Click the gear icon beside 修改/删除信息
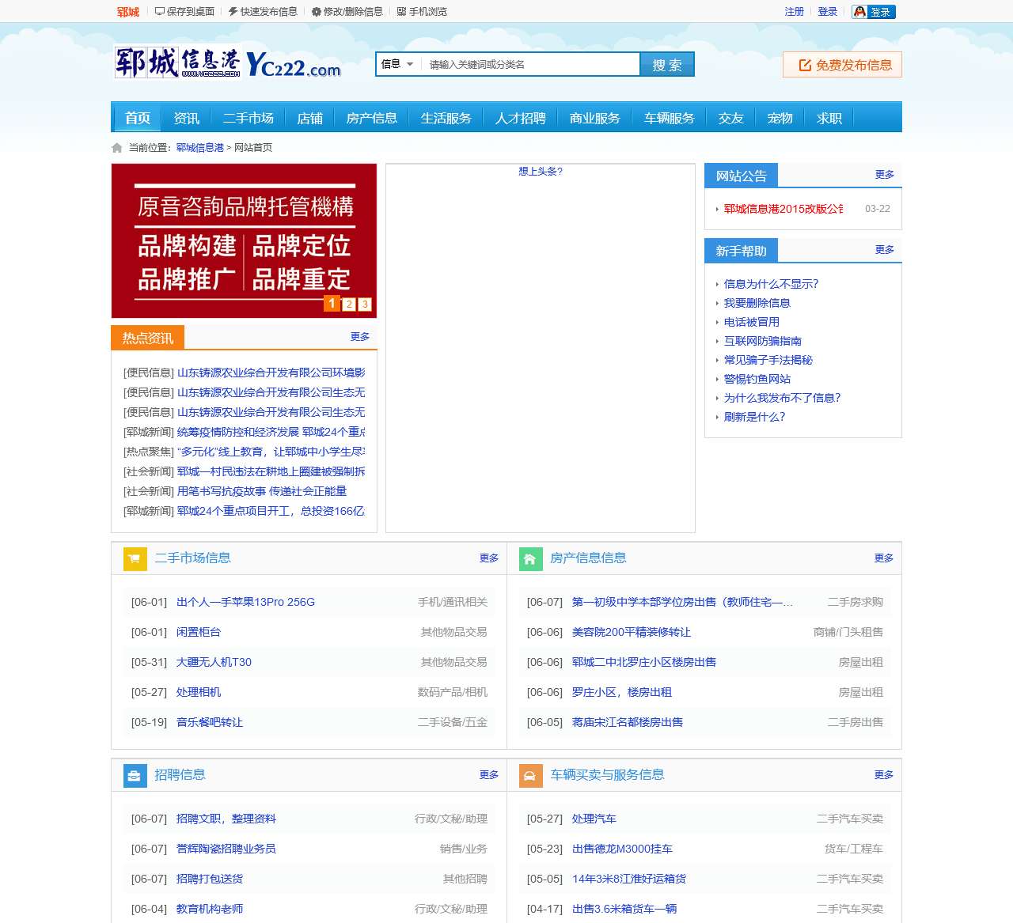The image size is (1013, 923). coord(317,11)
